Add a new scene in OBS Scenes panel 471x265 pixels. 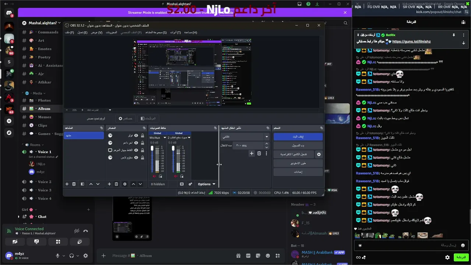[x=67, y=184]
